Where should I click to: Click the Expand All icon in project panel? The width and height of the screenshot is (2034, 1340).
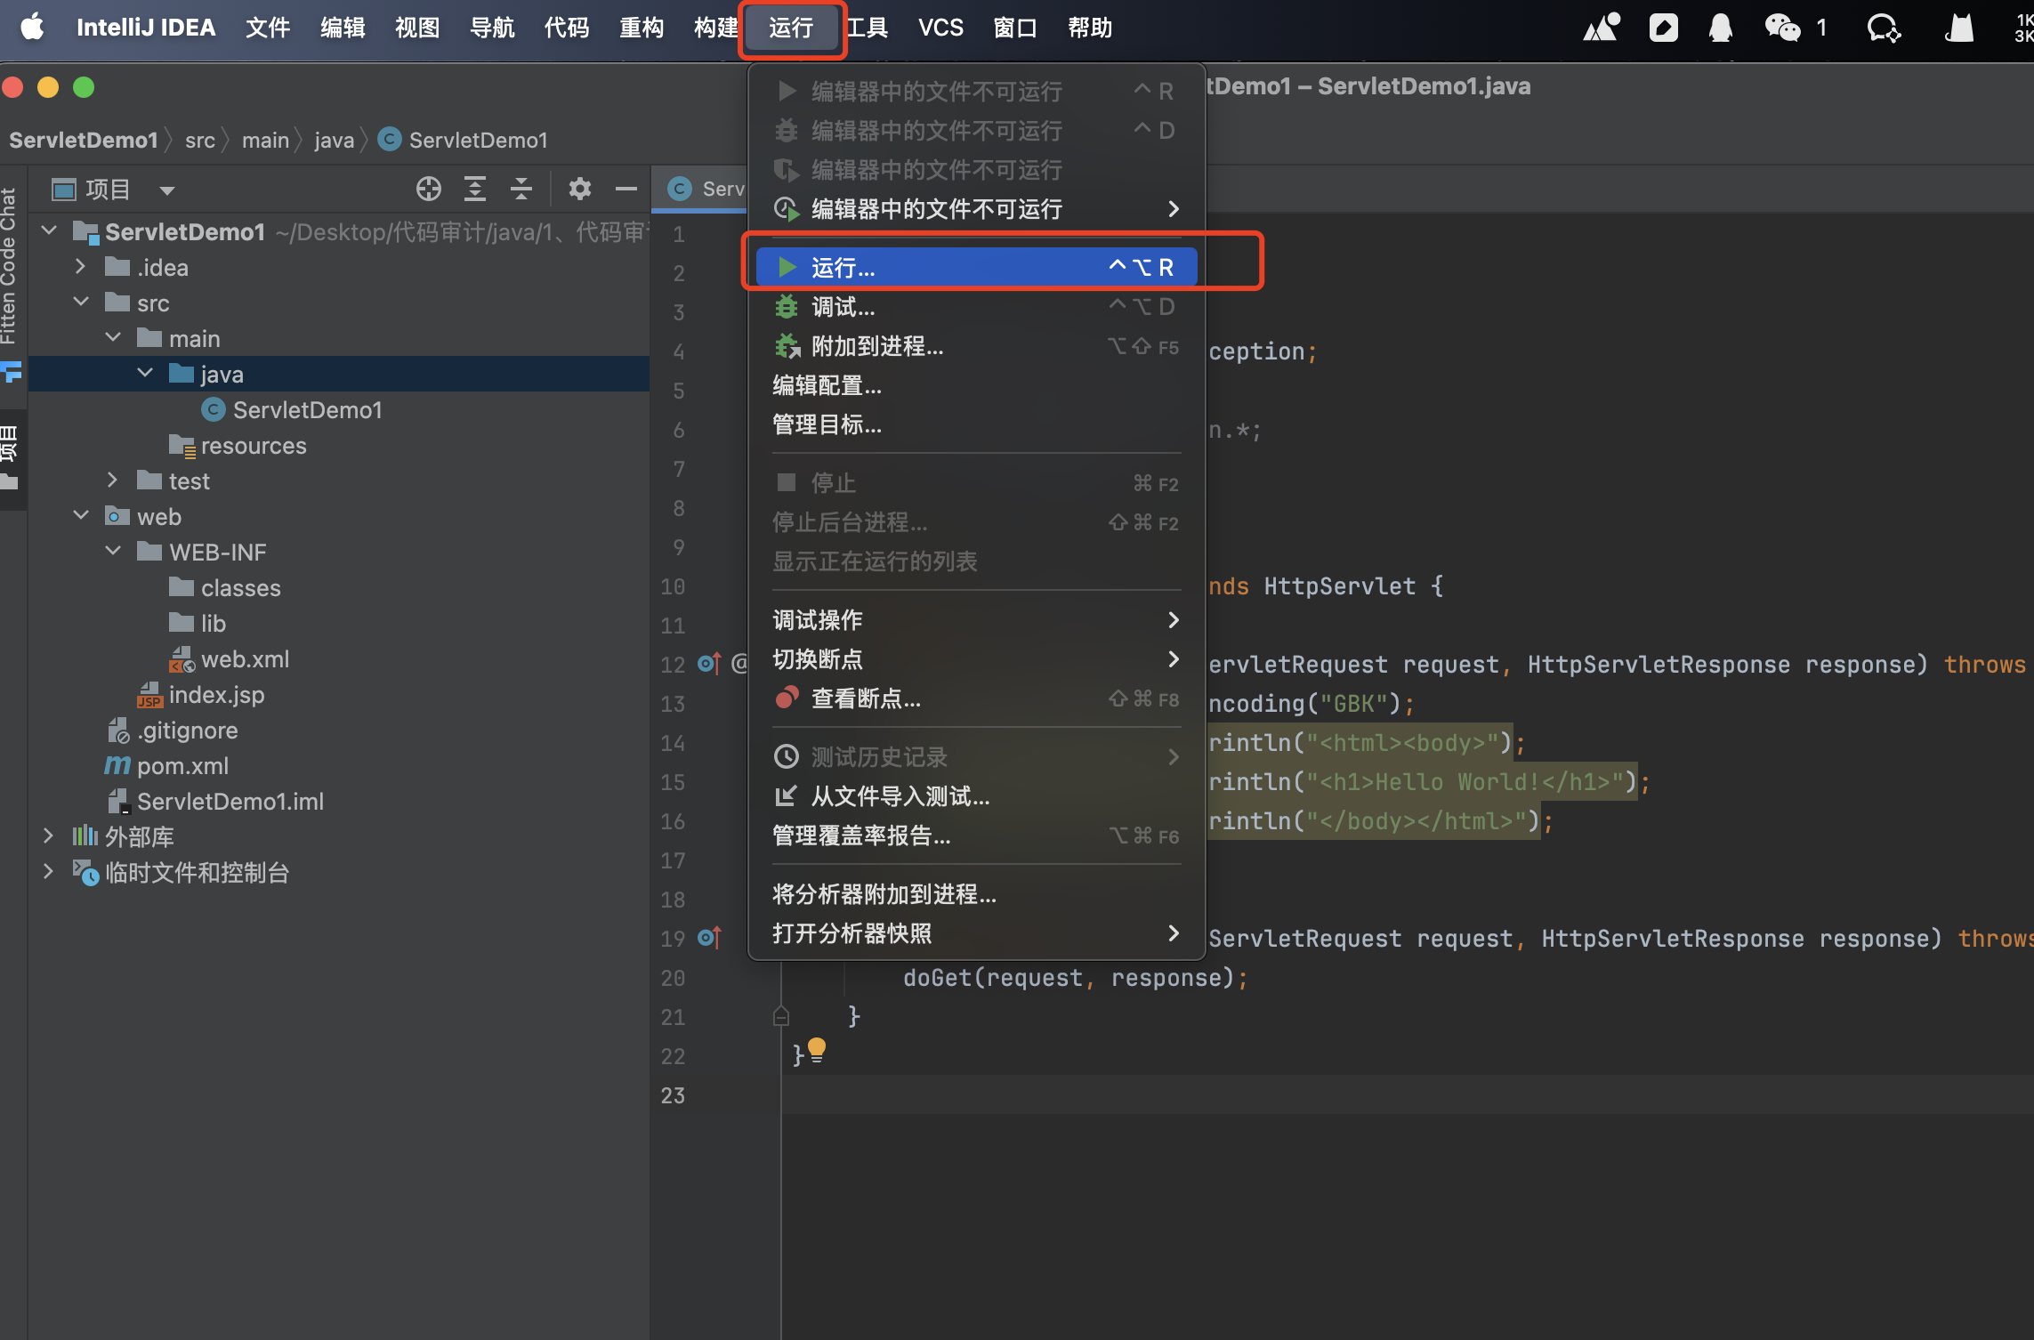(x=475, y=189)
